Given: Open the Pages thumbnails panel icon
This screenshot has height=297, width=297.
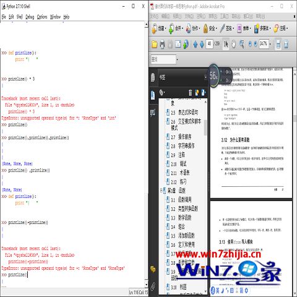Looking at the screenshot, I should (x=153, y=77).
